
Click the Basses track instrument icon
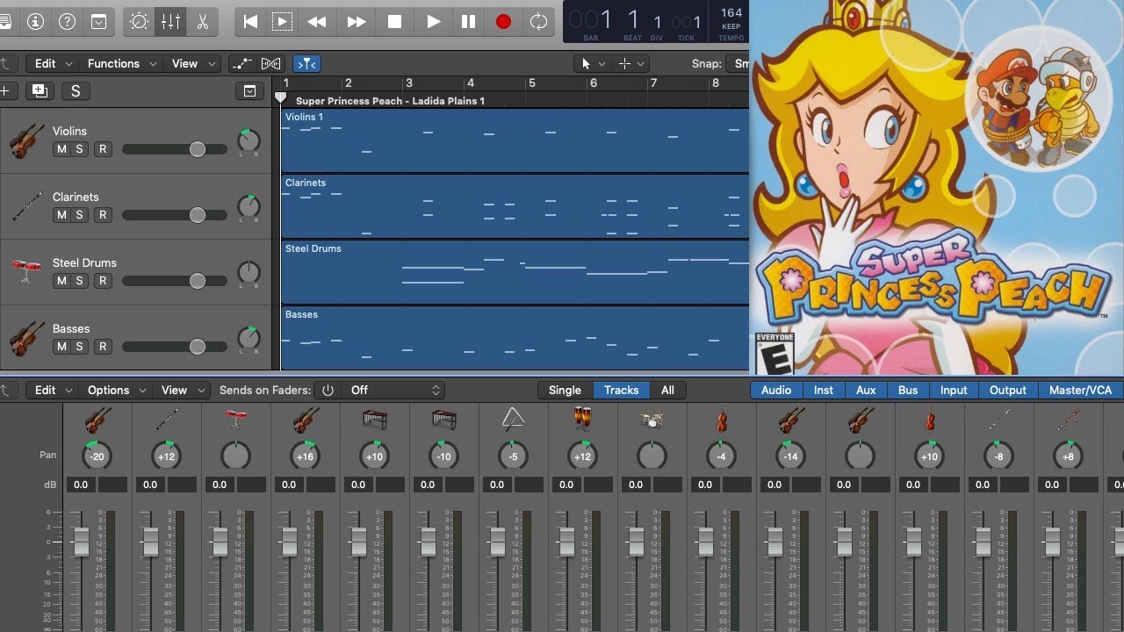point(27,338)
